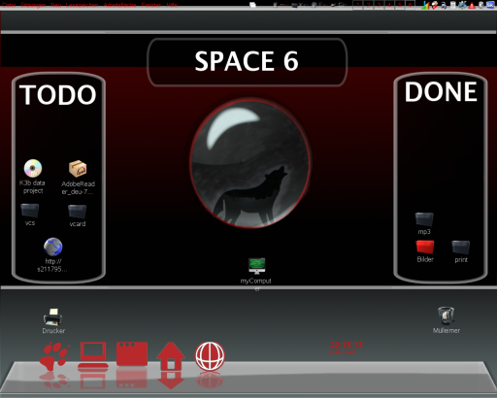
Task: Open the print folder
Action: [461, 248]
